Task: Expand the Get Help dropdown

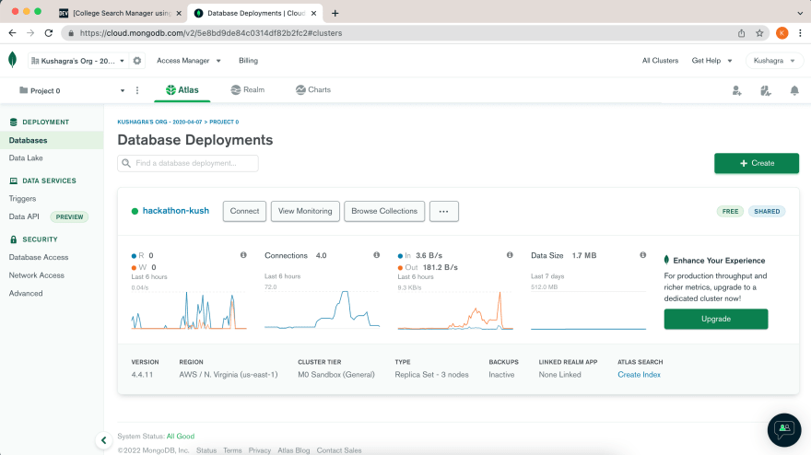Action: [x=711, y=61]
